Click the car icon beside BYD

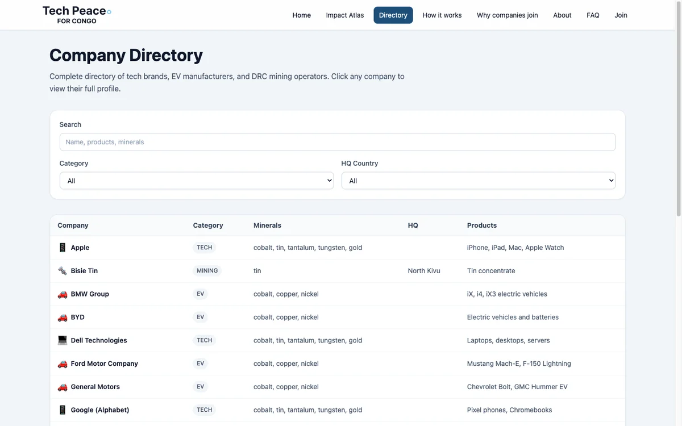point(63,318)
